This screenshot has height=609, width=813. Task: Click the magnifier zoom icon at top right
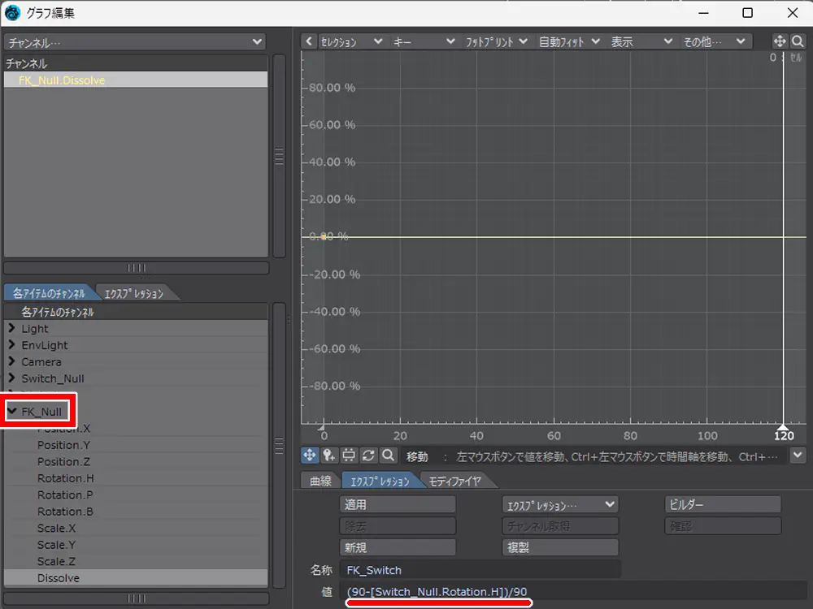(798, 41)
